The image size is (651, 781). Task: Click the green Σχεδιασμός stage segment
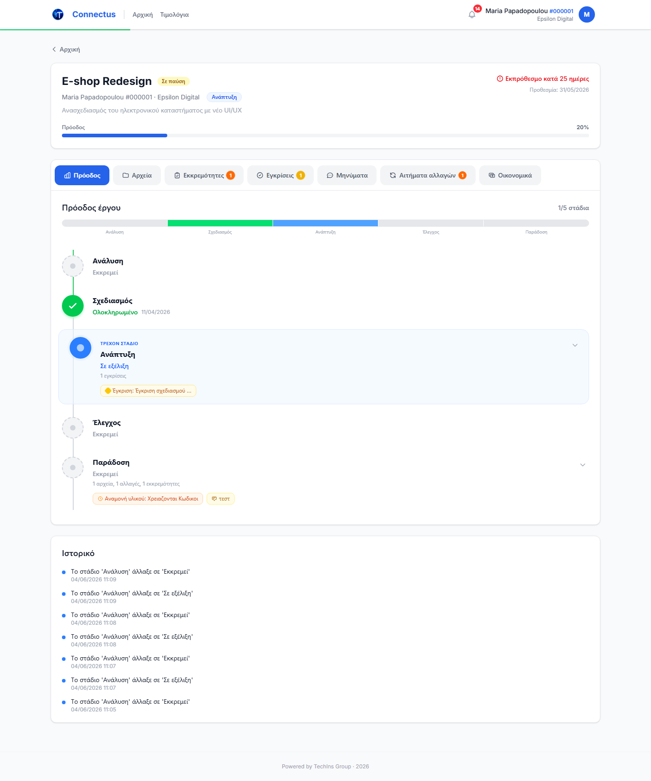click(x=220, y=223)
